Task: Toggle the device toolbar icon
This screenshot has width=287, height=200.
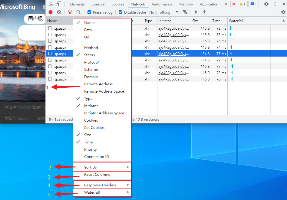Action: click(x=59, y=4)
